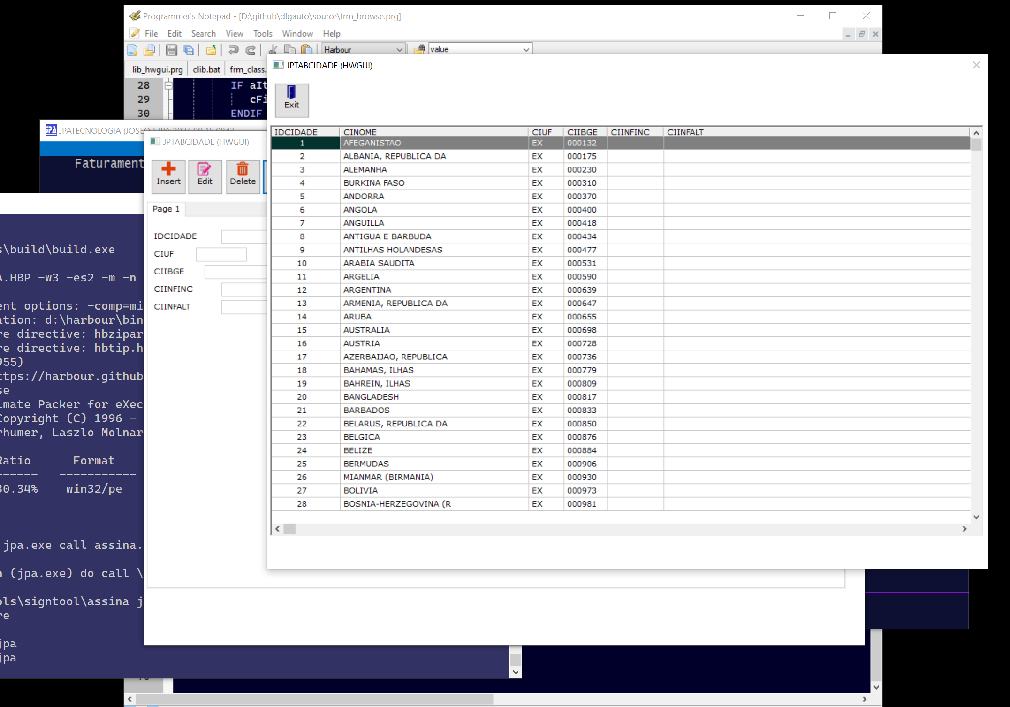The height and width of the screenshot is (707, 1010).
Task: Collapse the code fold at line 28
Action: click(168, 85)
